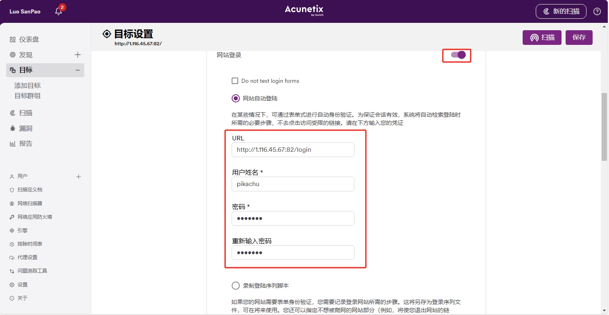Toggle the site login (网站登录) switch

click(458, 55)
